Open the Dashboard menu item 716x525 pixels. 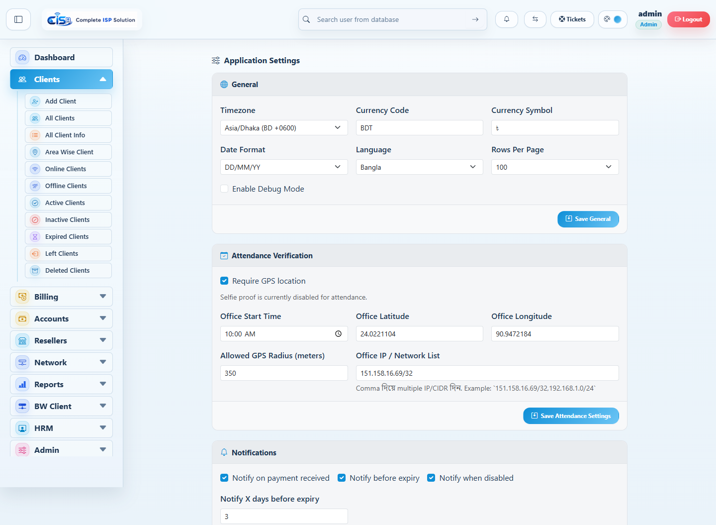(61, 57)
